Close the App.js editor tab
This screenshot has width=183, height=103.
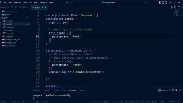45,7
